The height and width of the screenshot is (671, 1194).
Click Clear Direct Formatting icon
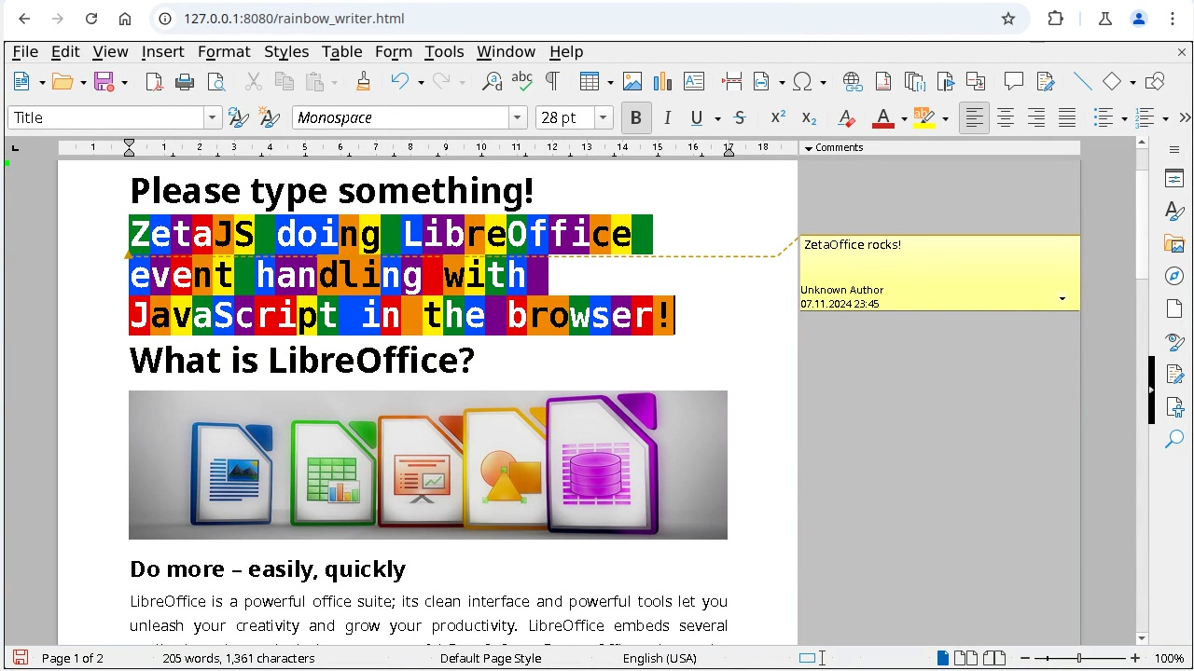[846, 117]
